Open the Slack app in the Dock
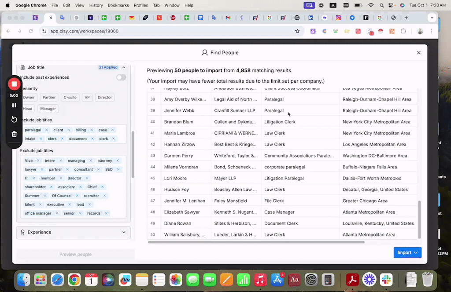Image resolution: width=451 pixels, height=292 pixels. (x=386, y=279)
